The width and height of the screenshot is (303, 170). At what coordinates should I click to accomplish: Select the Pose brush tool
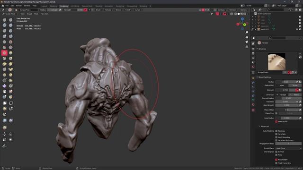coord(10,69)
